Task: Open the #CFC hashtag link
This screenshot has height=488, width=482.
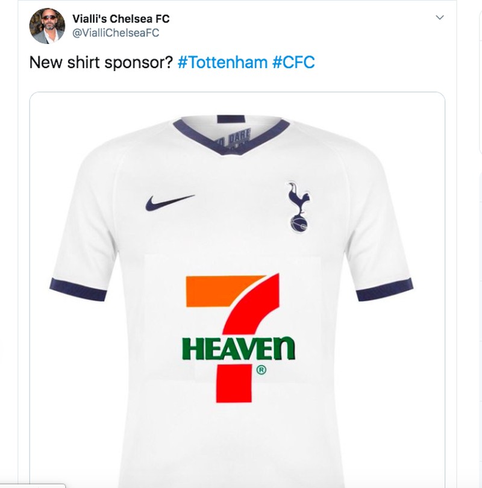Action: tap(293, 62)
